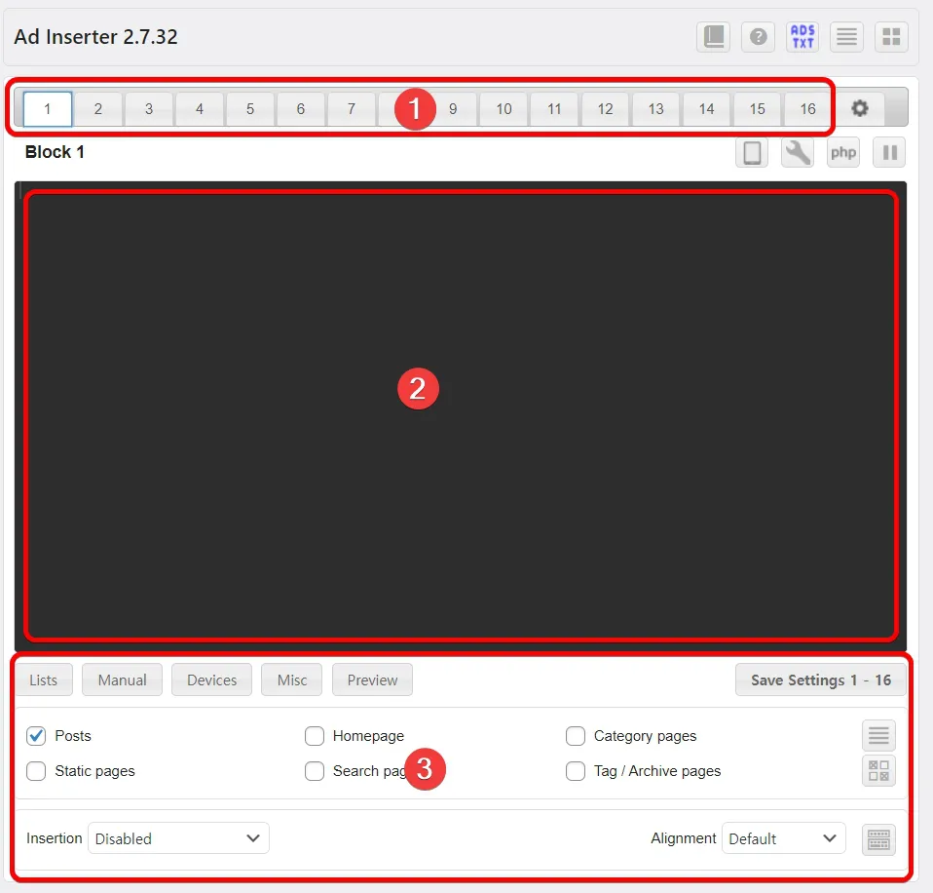Toggle PHP processing icon
The image size is (933, 893).
pos(843,152)
